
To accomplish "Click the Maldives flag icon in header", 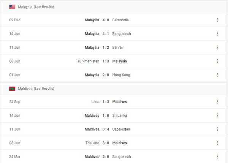I will click(x=12, y=89).
